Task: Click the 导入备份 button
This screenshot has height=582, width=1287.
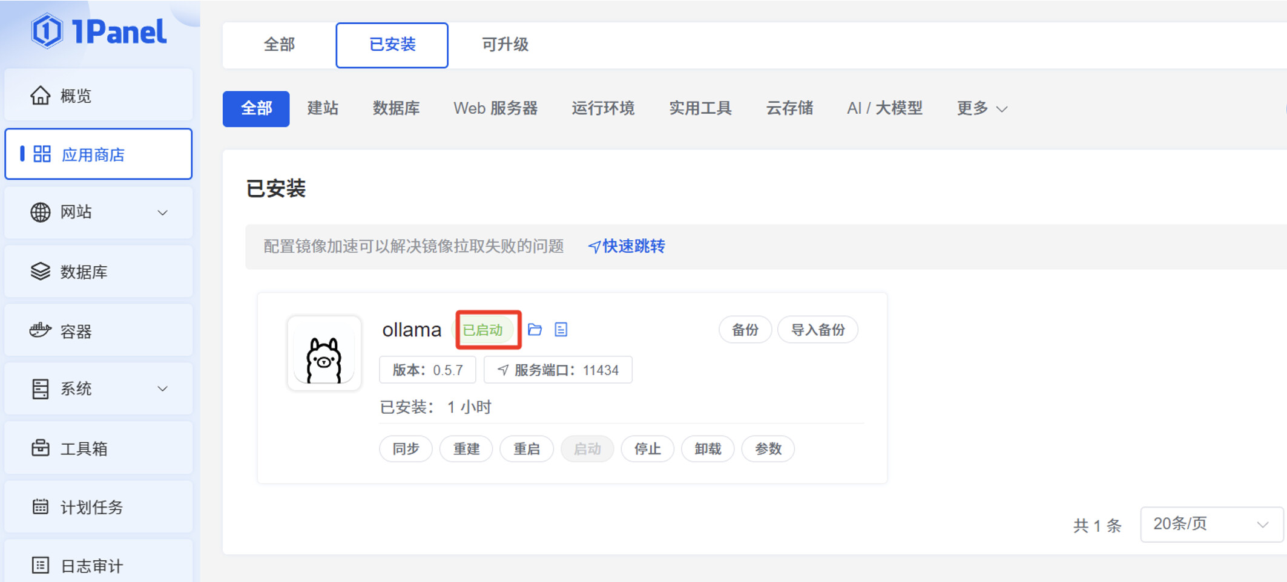Action: (818, 330)
